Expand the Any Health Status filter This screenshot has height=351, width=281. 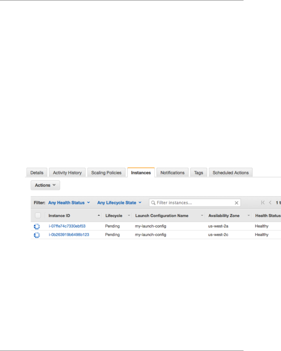pos(69,203)
